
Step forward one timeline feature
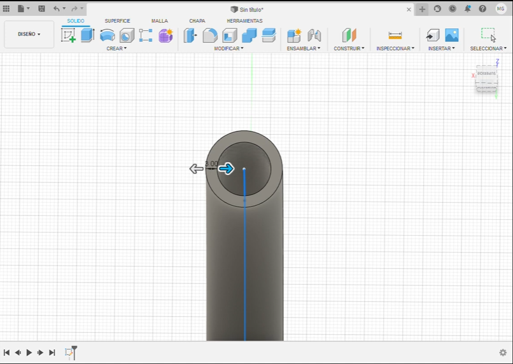coord(40,353)
